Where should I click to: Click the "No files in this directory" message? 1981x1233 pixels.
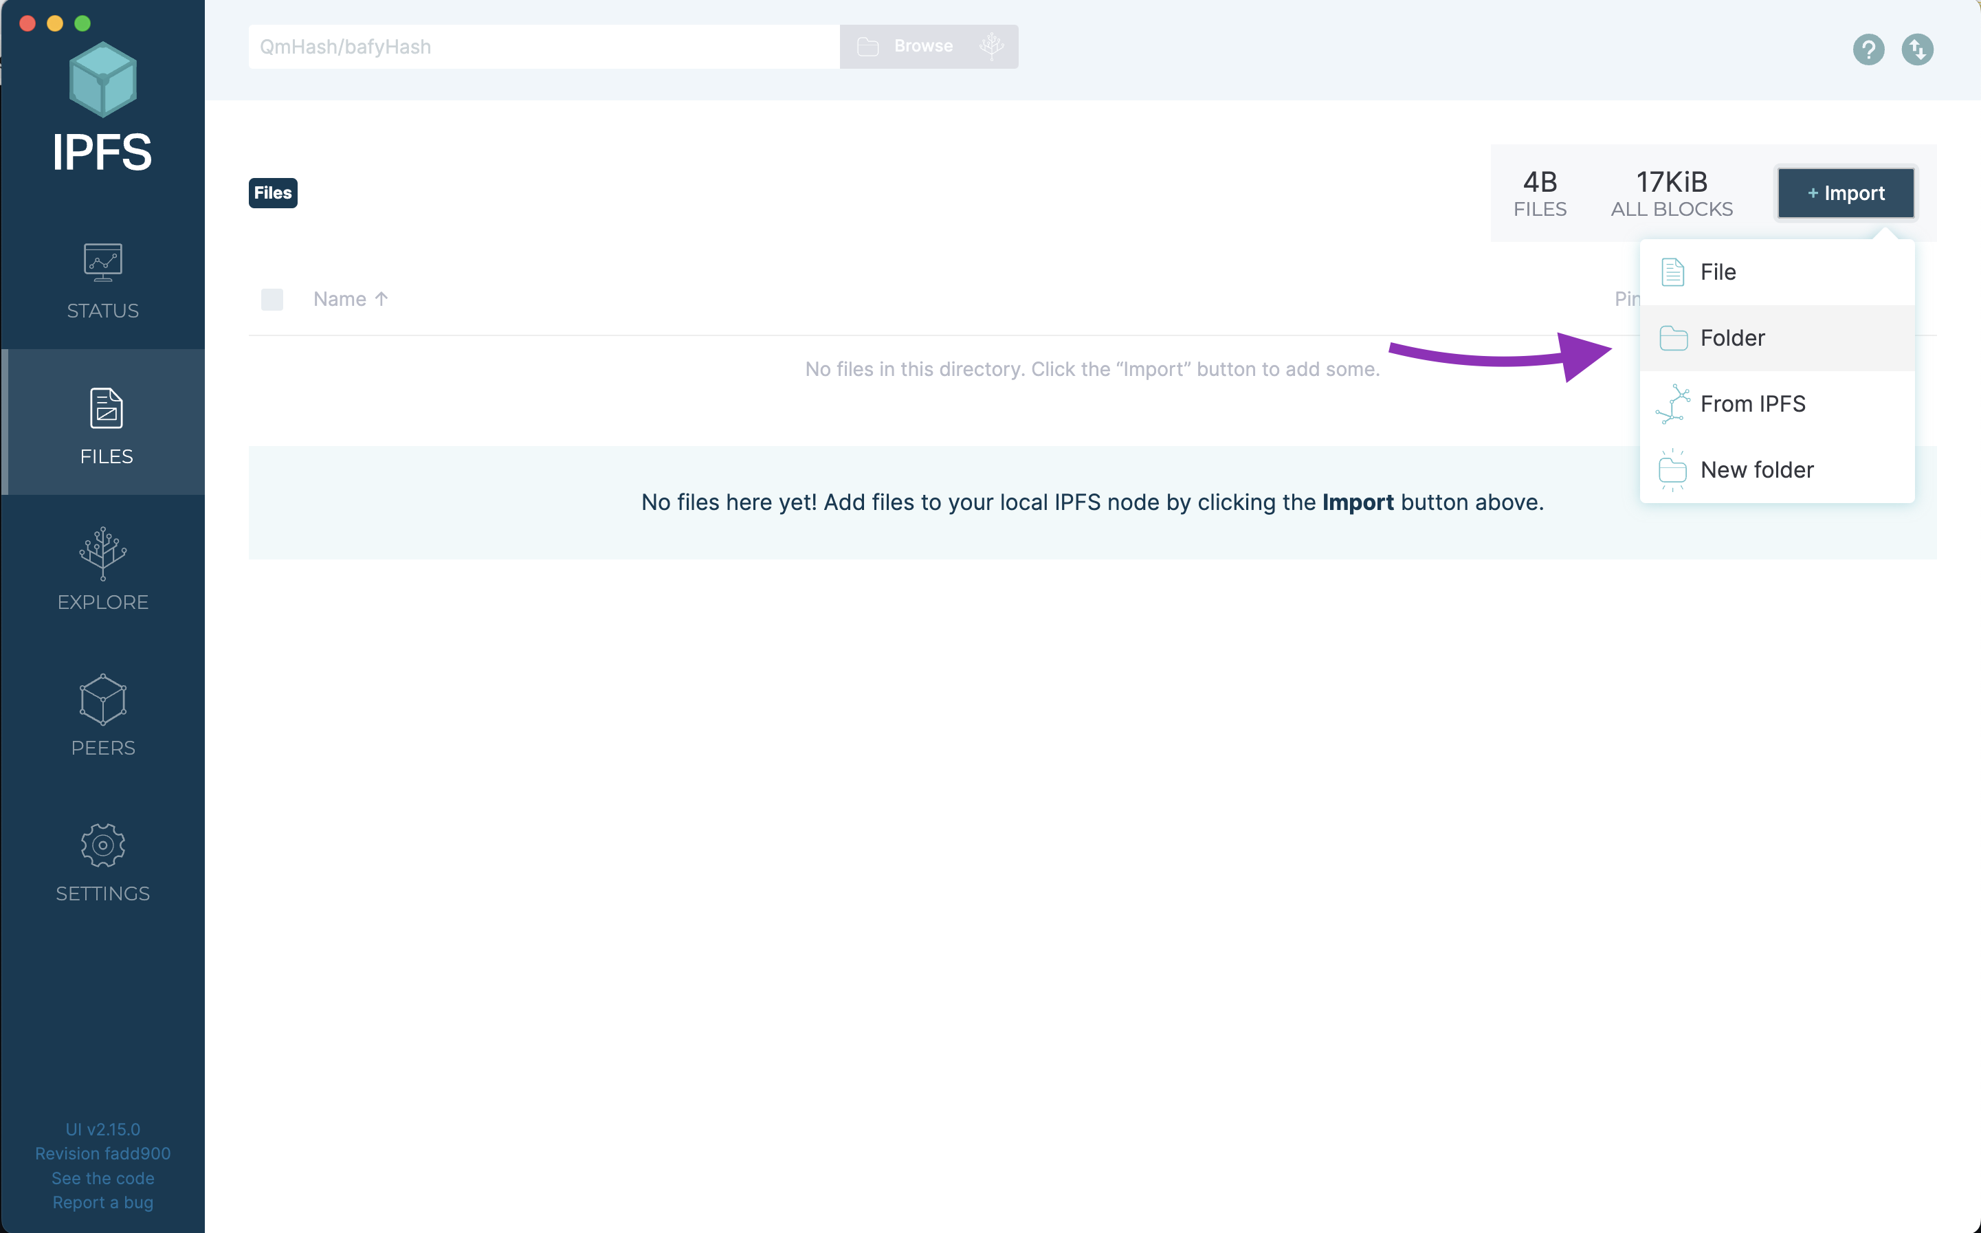pyautogui.click(x=1092, y=369)
